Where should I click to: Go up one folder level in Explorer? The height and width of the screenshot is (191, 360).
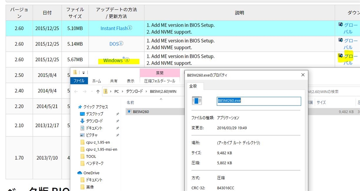tap(98, 91)
